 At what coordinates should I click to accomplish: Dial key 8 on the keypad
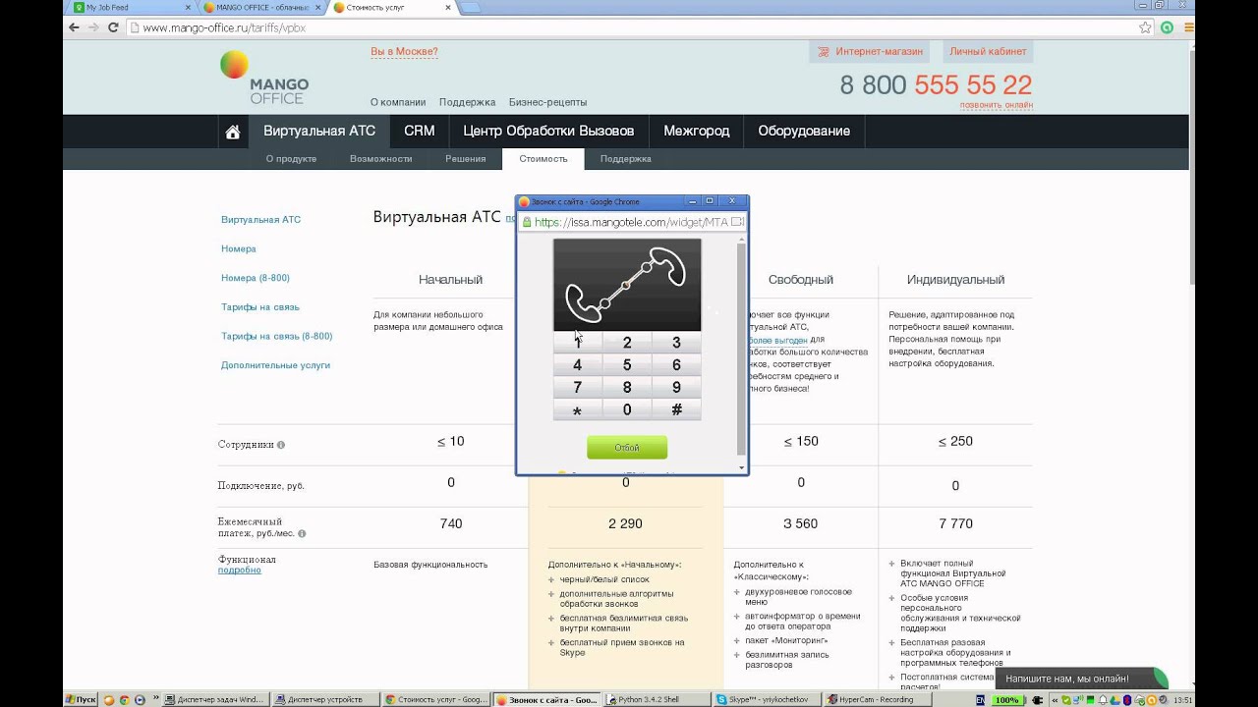pos(627,388)
